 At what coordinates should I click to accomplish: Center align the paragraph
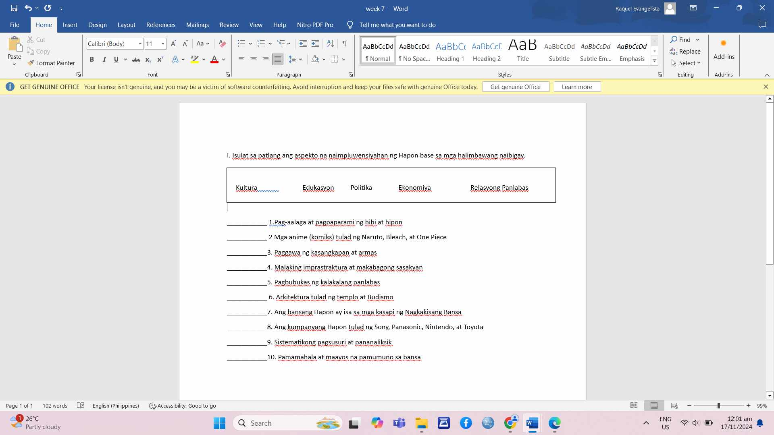click(254, 60)
